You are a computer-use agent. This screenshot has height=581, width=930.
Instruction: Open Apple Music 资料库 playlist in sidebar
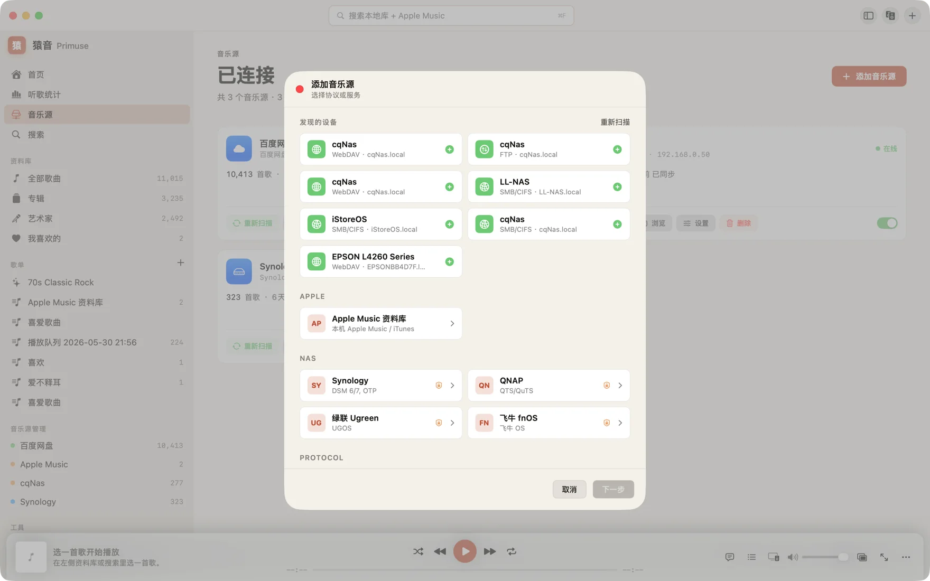tap(97, 303)
